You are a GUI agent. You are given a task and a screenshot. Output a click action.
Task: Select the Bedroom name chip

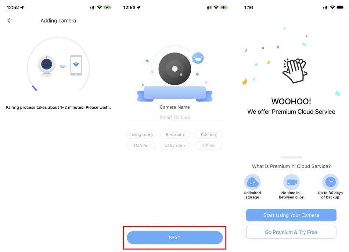pos(175,135)
